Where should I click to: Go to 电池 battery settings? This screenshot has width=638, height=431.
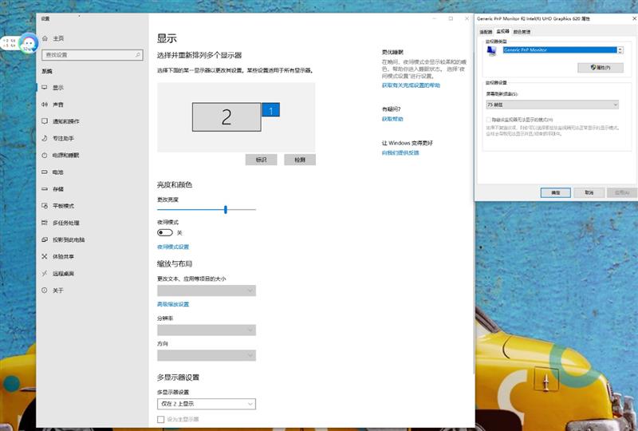tap(57, 172)
